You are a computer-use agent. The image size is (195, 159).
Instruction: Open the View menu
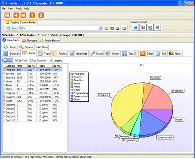11,9
